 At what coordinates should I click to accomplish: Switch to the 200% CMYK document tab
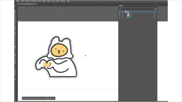[26, 4]
